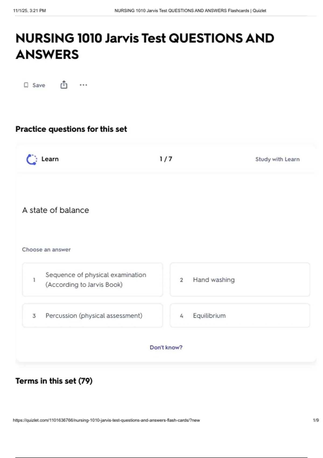This screenshot has height=458, width=323.
Task: Click the Terms in this set (79) heading
Action: pos(54,381)
